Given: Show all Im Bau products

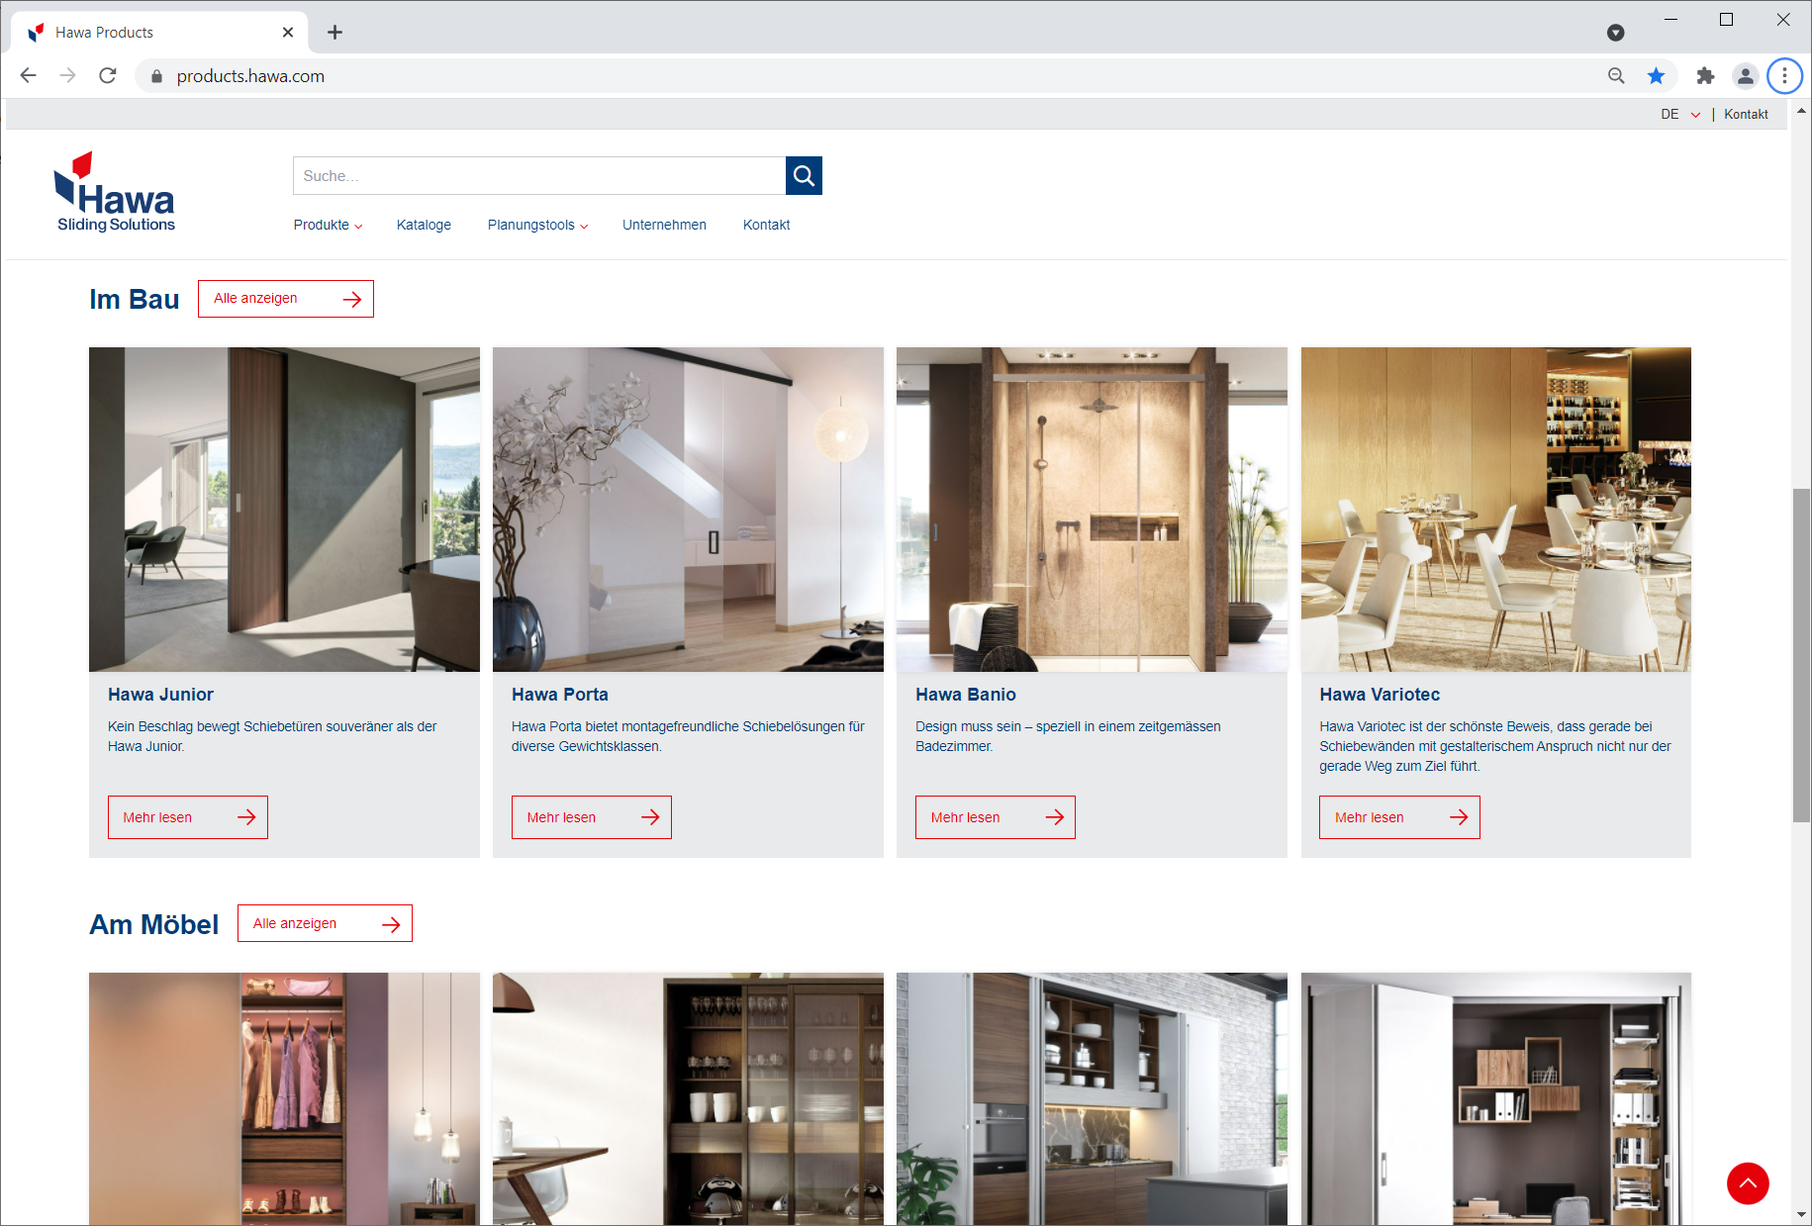Looking at the screenshot, I should (286, 299).
